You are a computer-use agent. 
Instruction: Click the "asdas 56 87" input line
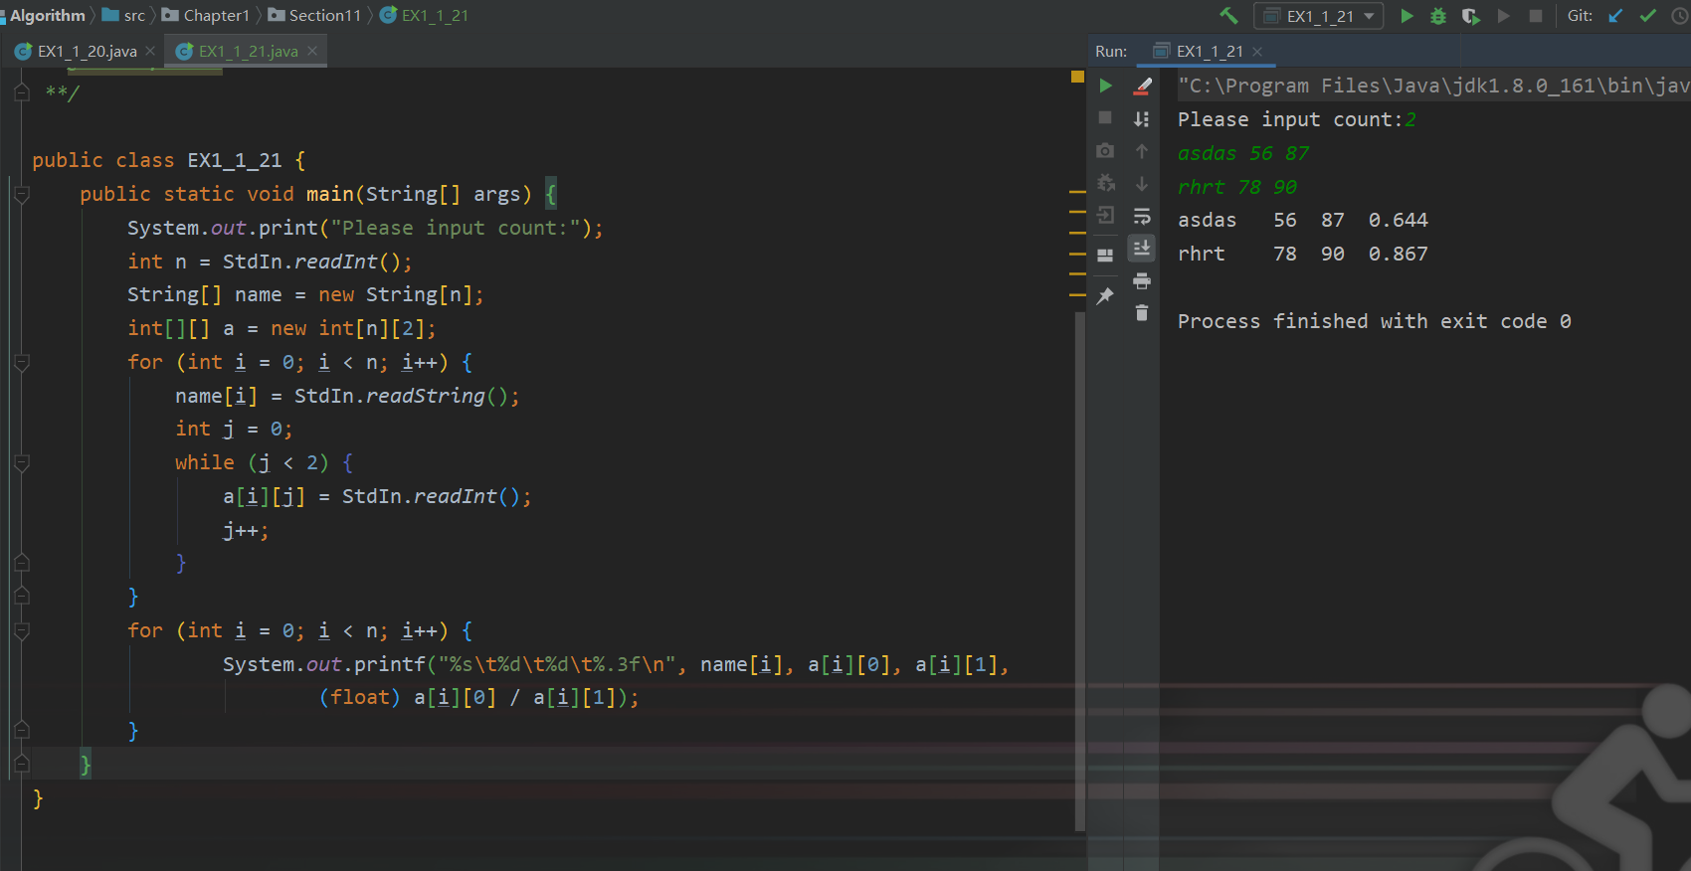(x=1243, y=153)
